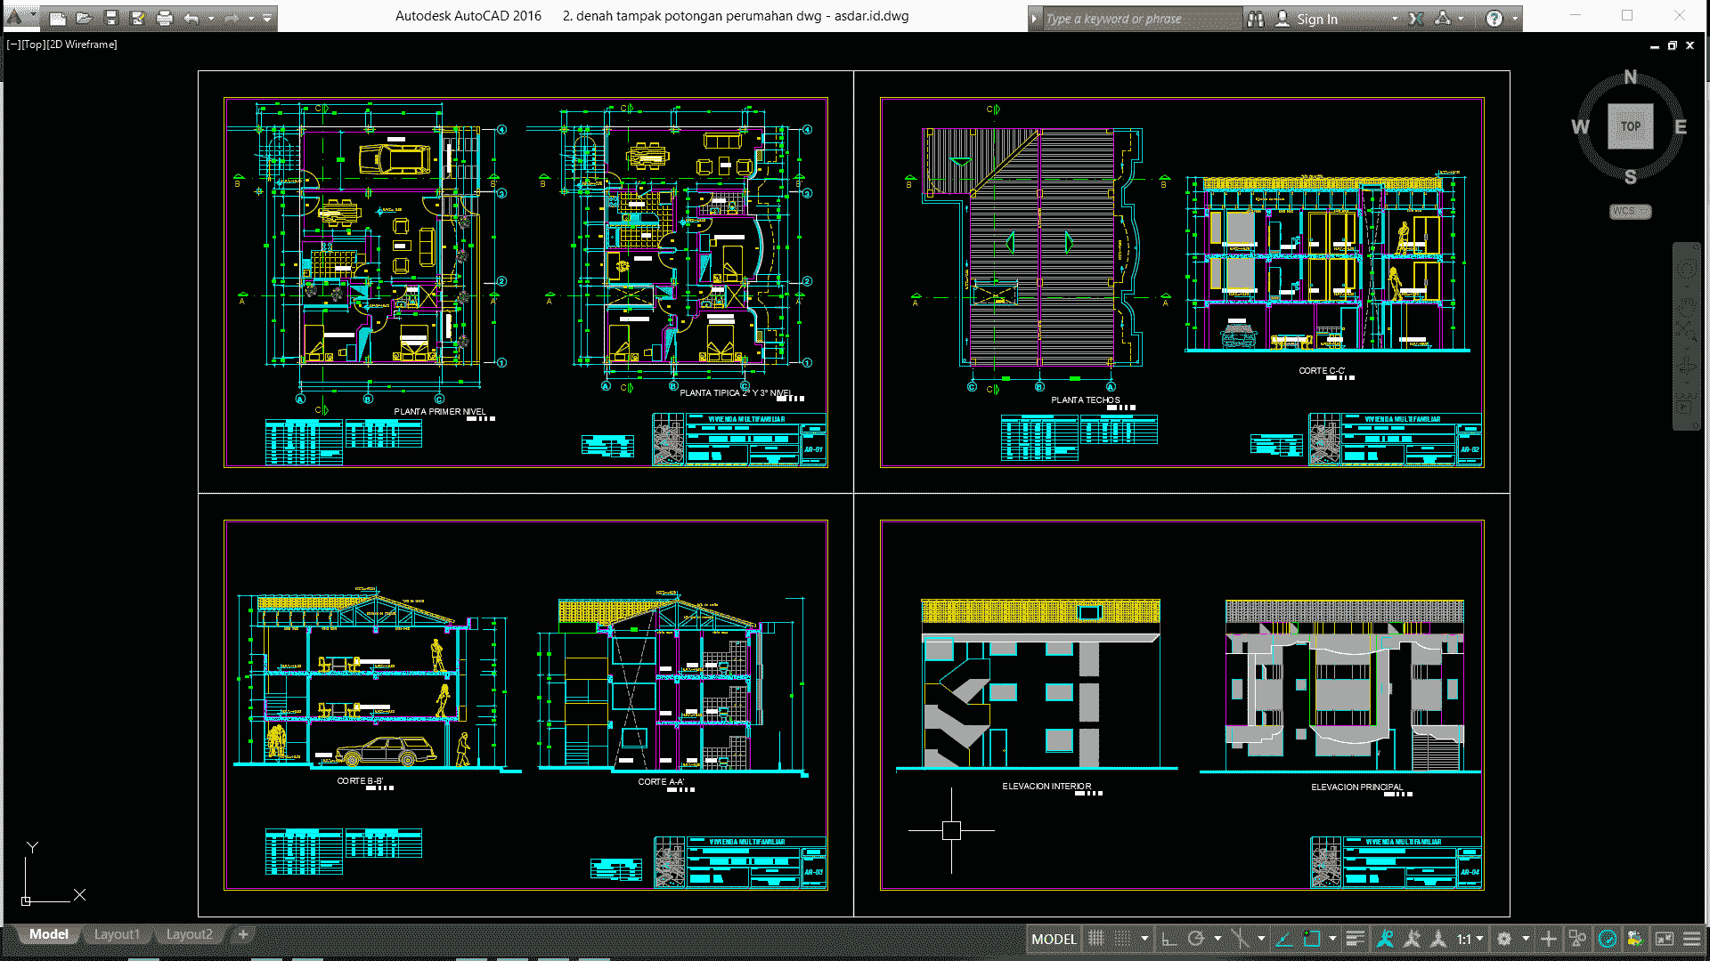
Task: Click N on the ViewCube compass
Action: (1630, 77)
